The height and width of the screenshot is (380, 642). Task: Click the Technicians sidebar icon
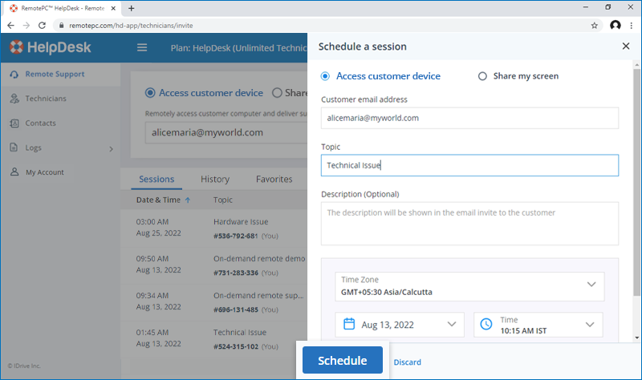(x=14, y=99)
